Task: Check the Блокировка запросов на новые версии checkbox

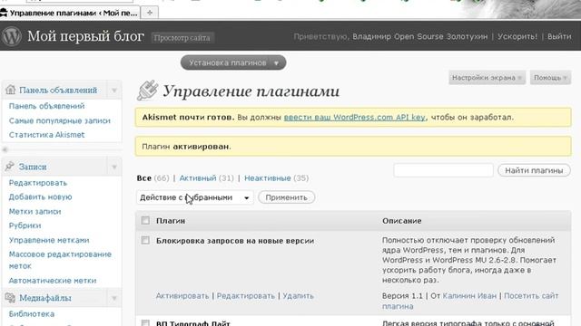Action: pyautogui.click(x=145, y=241)
